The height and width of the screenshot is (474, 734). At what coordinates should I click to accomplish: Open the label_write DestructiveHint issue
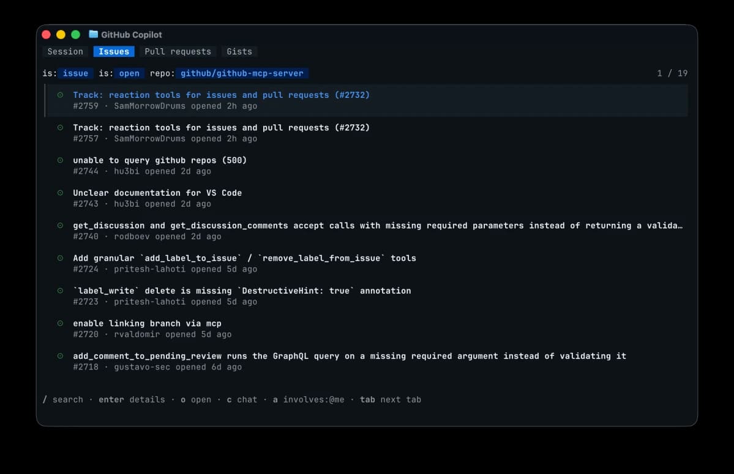(242, 291)
